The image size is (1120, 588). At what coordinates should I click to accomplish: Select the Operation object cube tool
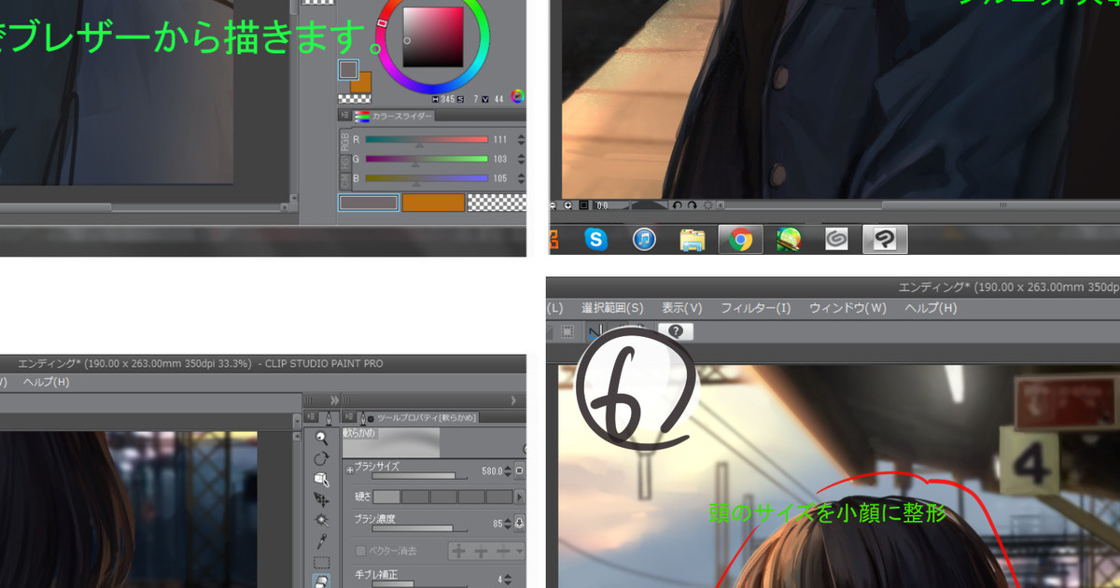(322, 479)
